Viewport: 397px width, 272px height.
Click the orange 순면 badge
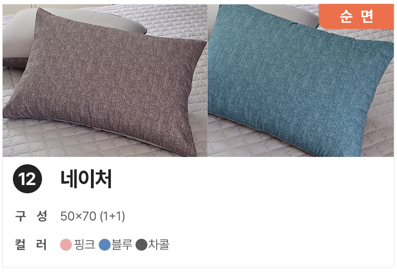356,17
